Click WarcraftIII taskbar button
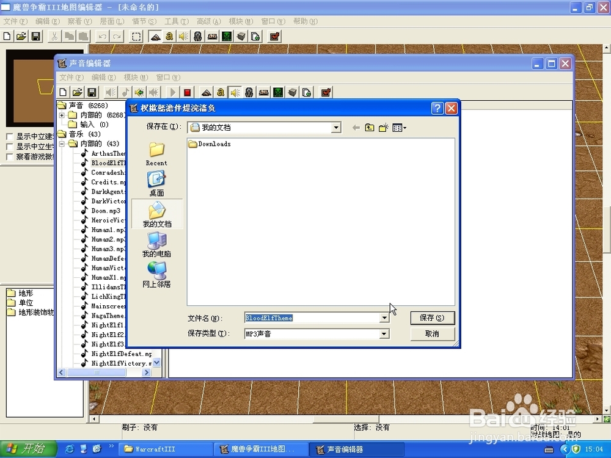Screen dimensions: 611x458 tap(165, 449)
